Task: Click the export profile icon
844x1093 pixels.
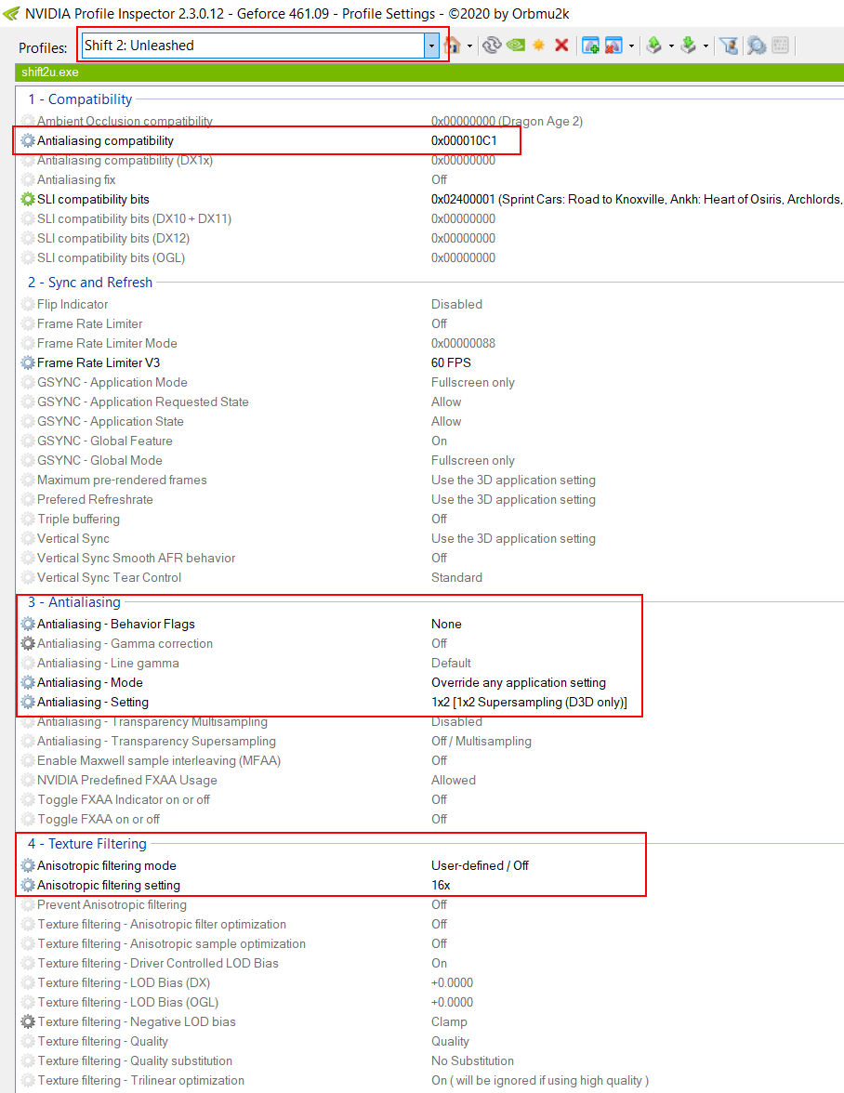Action: tap(653, 46)
